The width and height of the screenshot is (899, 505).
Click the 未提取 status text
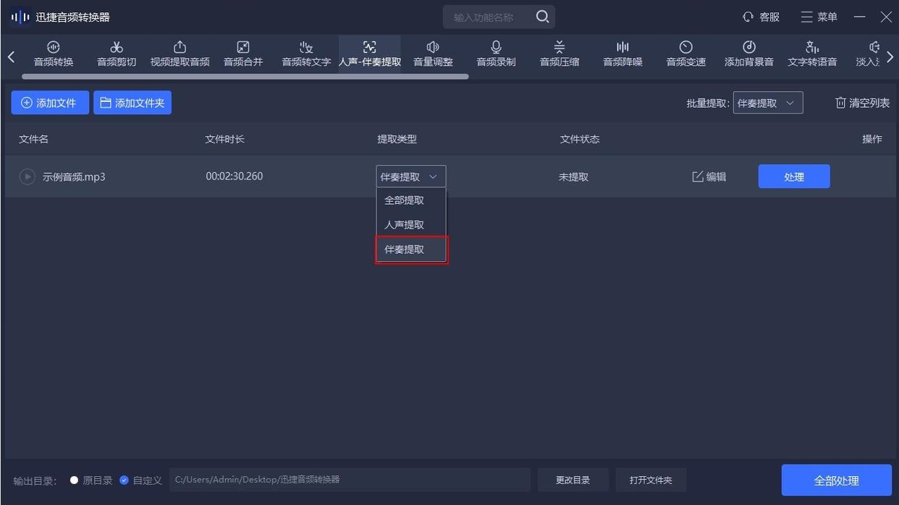(573, 177)
